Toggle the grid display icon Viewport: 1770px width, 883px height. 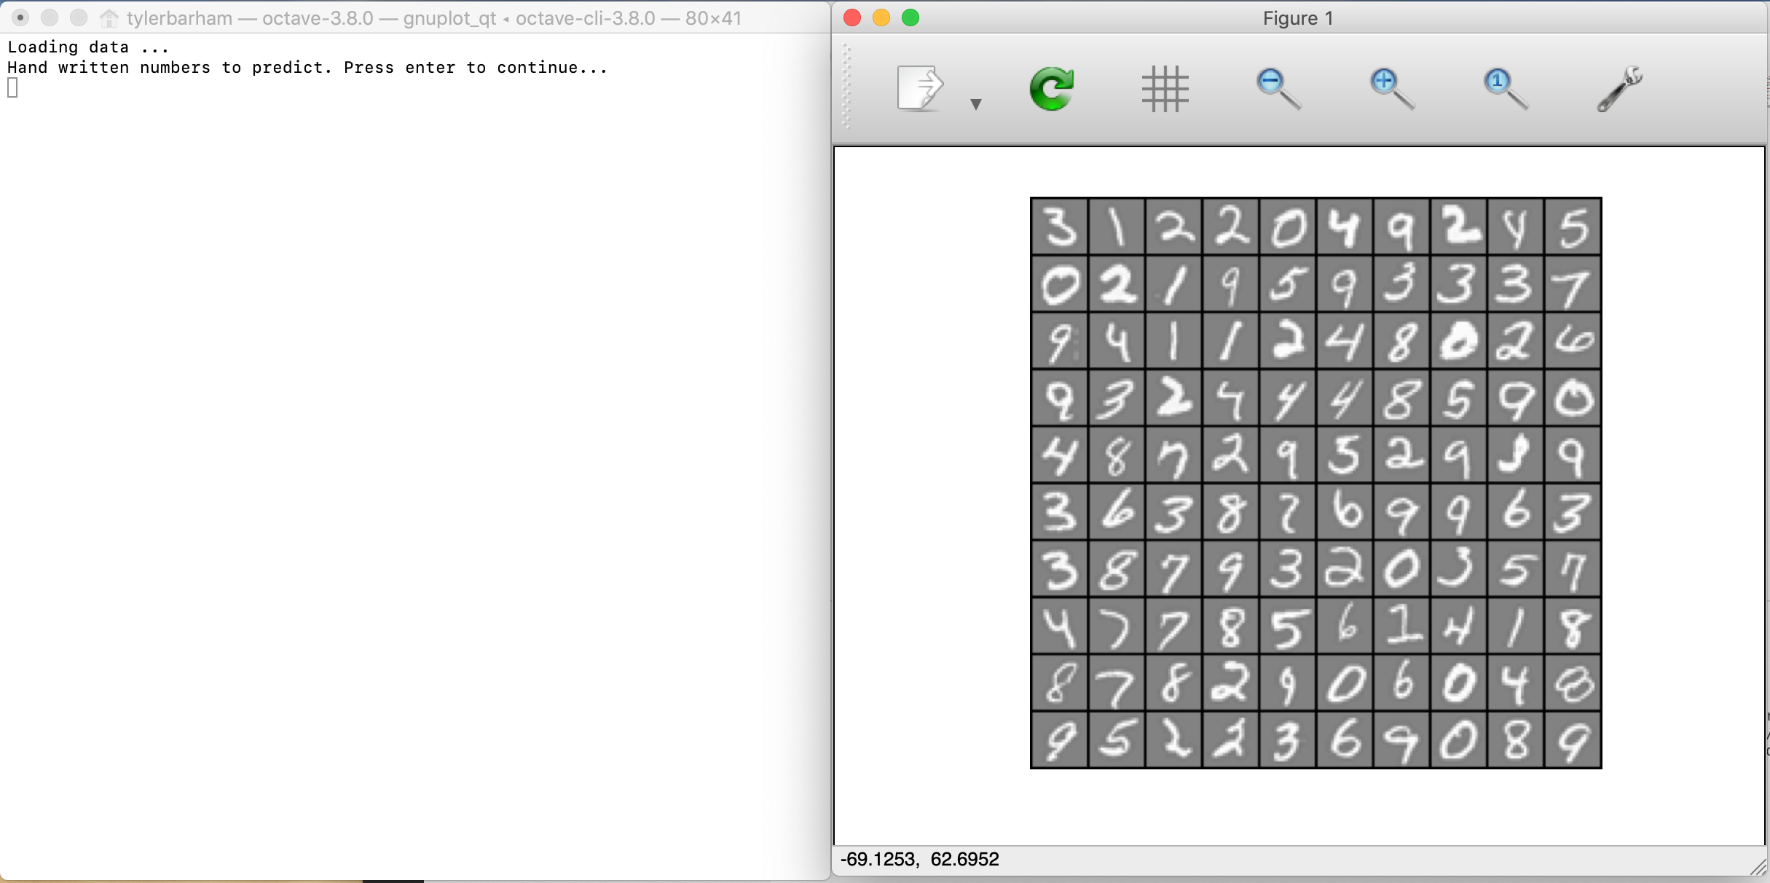point(1165,89)
